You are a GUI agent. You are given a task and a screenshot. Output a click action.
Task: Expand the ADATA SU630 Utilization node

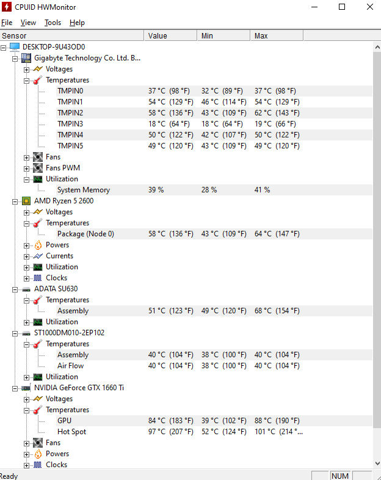[27, 322]
